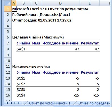The image size is (112, 107).
Task: Select row 5 header
Action: (x=8, y=31)
